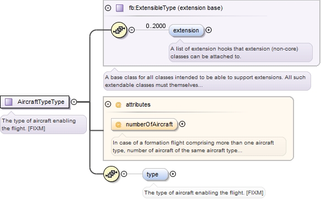Collapse the attributes section
The height and width of the screenshot is (200, 321).
[x=108, y=104]
